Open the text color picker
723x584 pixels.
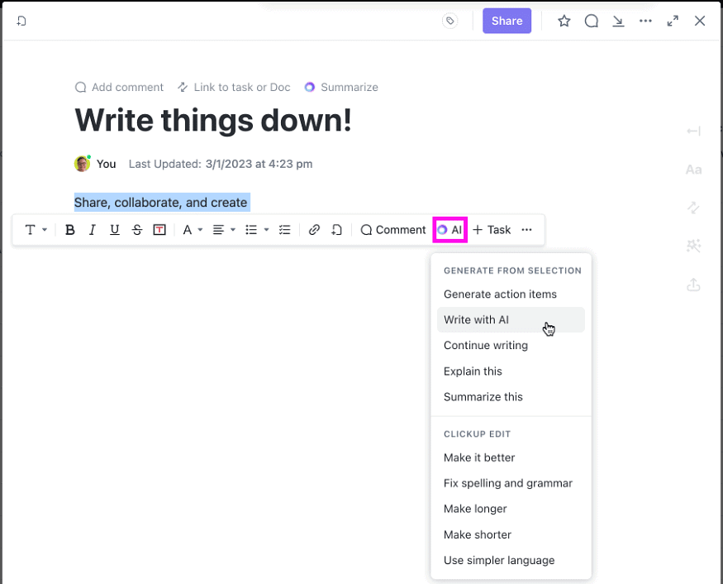pos(193,230)
